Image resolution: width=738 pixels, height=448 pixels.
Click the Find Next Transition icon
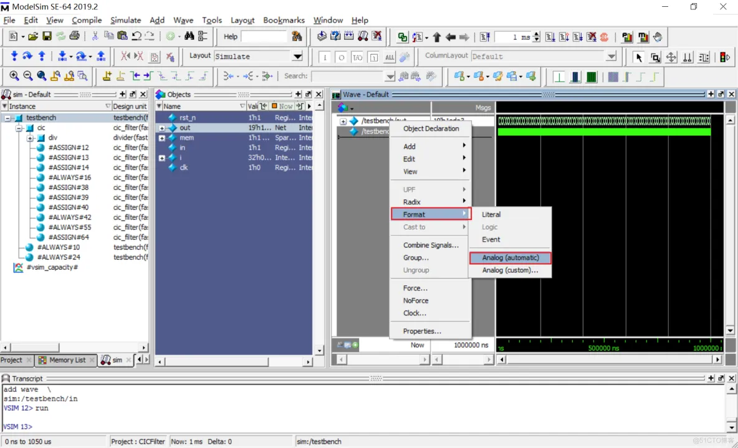pos(148,76)
